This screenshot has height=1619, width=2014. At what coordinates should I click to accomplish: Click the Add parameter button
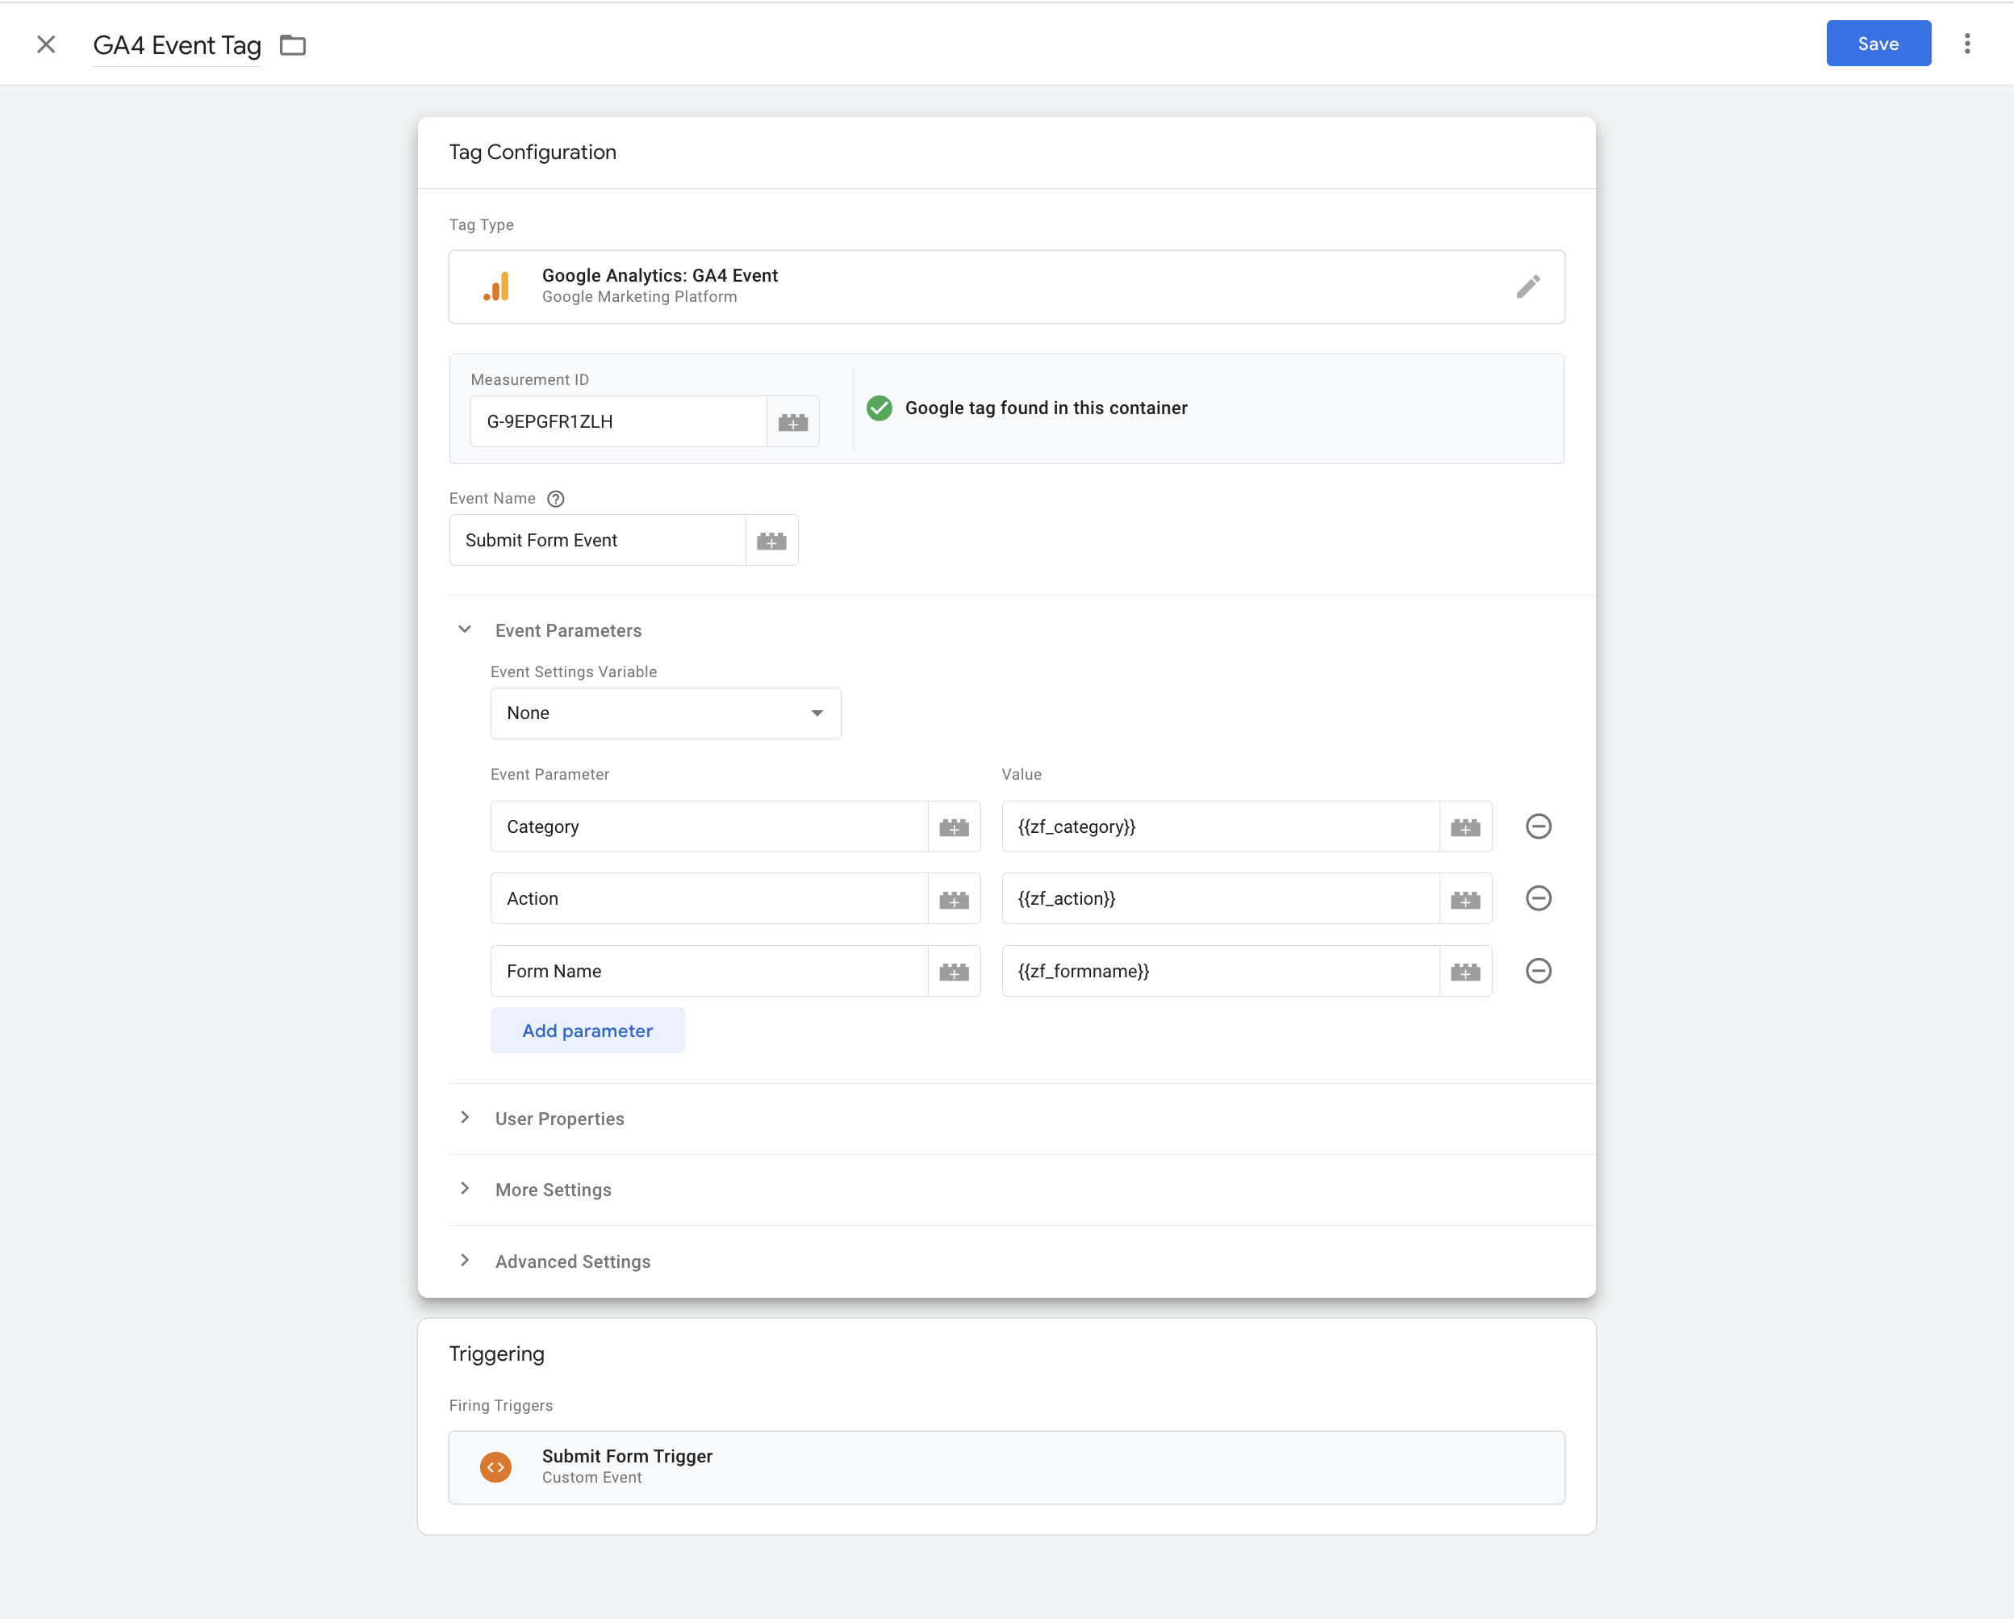coord(587,1031)
